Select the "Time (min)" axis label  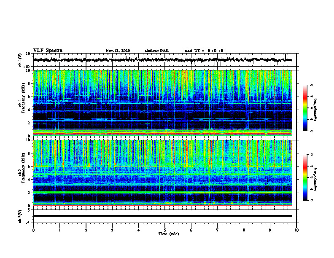pos(169,234)
